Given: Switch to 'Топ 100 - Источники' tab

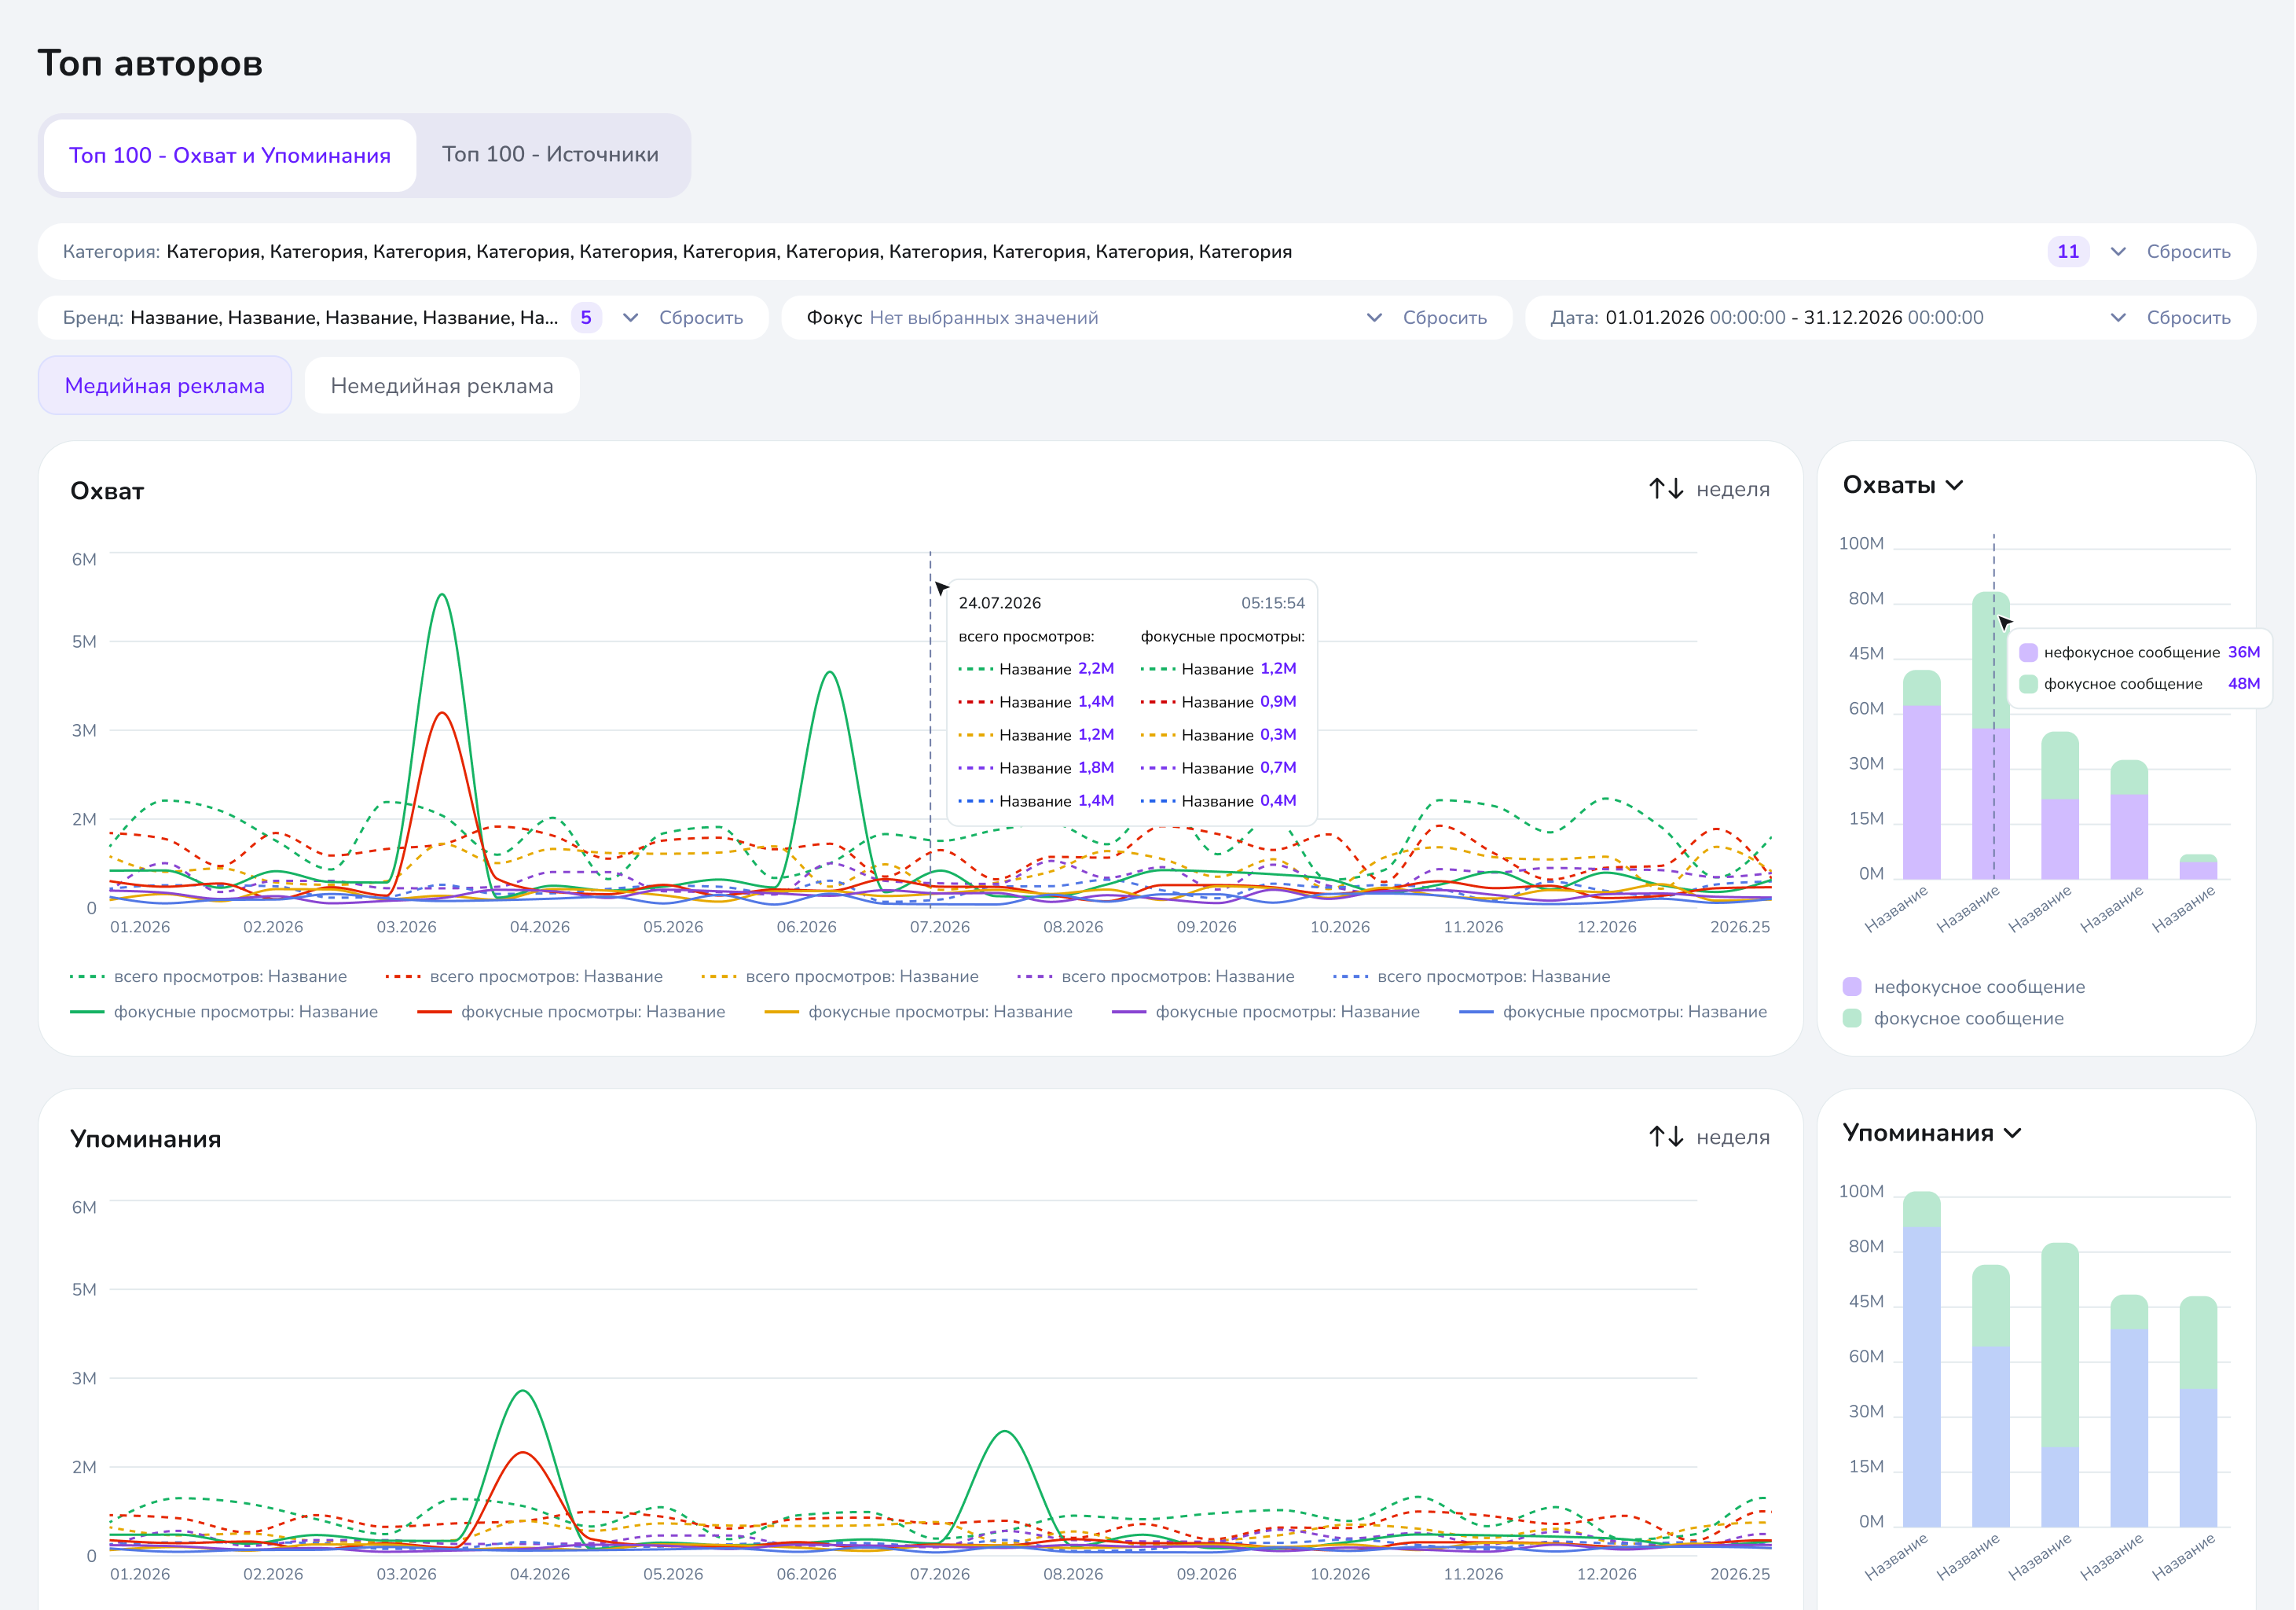Looking at the screenshot, I should 551,155.
